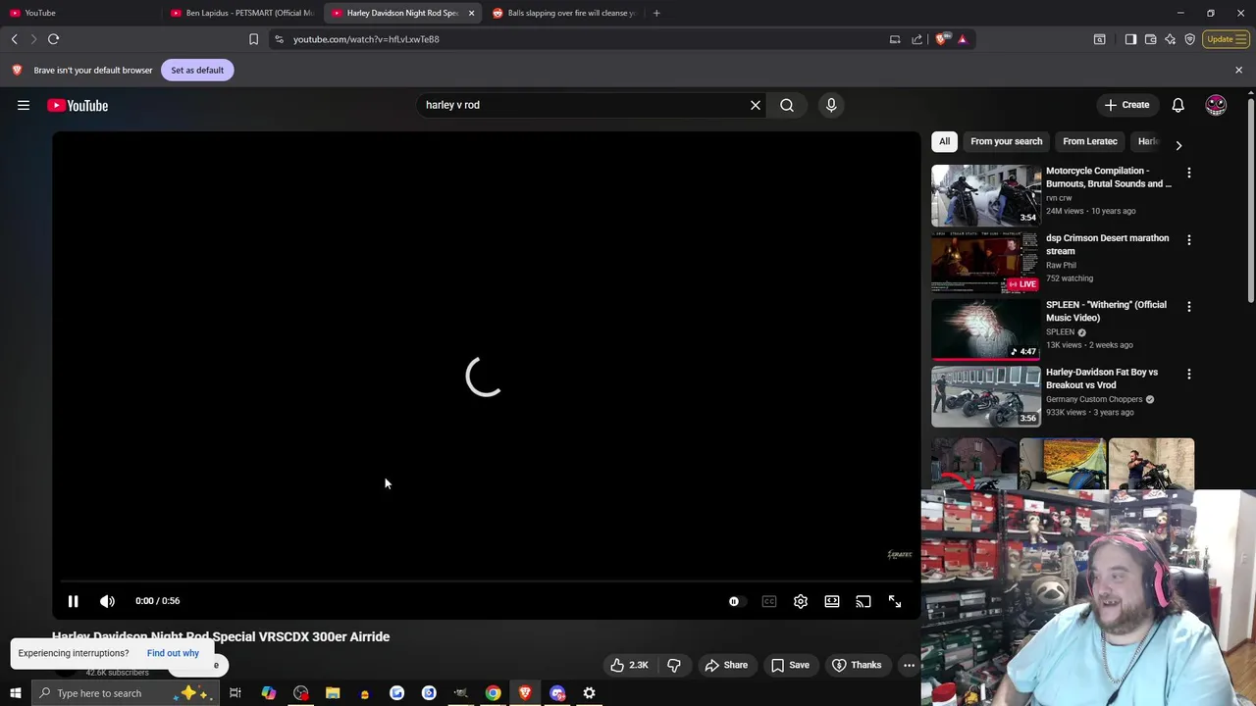
Task: Seek on the video progress bar
Action: [x=486, y=581]
